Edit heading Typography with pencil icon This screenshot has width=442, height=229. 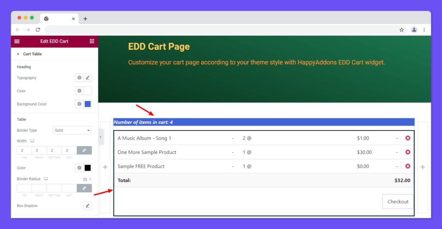click(x=88, y=78)
